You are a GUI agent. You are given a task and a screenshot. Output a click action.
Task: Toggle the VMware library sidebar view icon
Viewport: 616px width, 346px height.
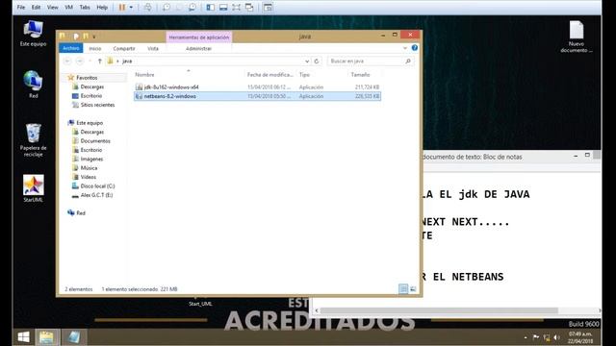coord(211,7)
